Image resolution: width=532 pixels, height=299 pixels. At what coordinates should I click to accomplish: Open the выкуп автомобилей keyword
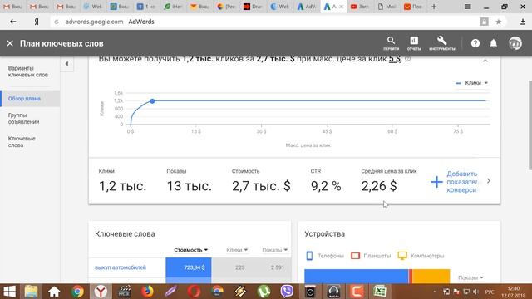point(121,267)
